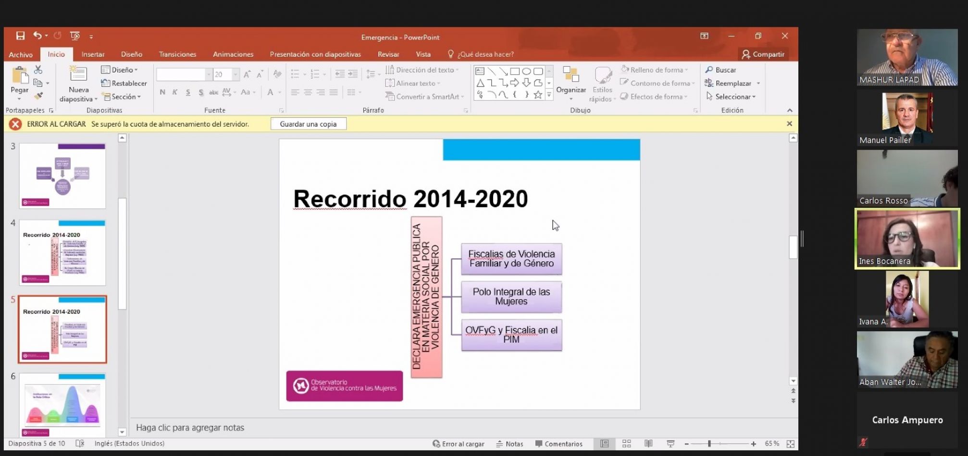Click the Save icon in quick access toolbar

pyautogui.click(x=20, y=36)
